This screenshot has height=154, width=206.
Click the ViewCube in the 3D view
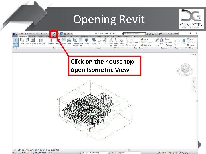tap(185, 68)
